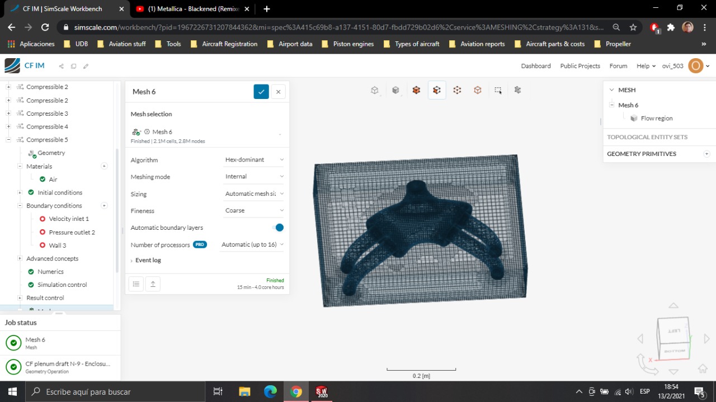This screenshot has height=402, width=716.
Task: Open the Algorithm Hex-dominant dropdown
Action: tap(254, 160)
